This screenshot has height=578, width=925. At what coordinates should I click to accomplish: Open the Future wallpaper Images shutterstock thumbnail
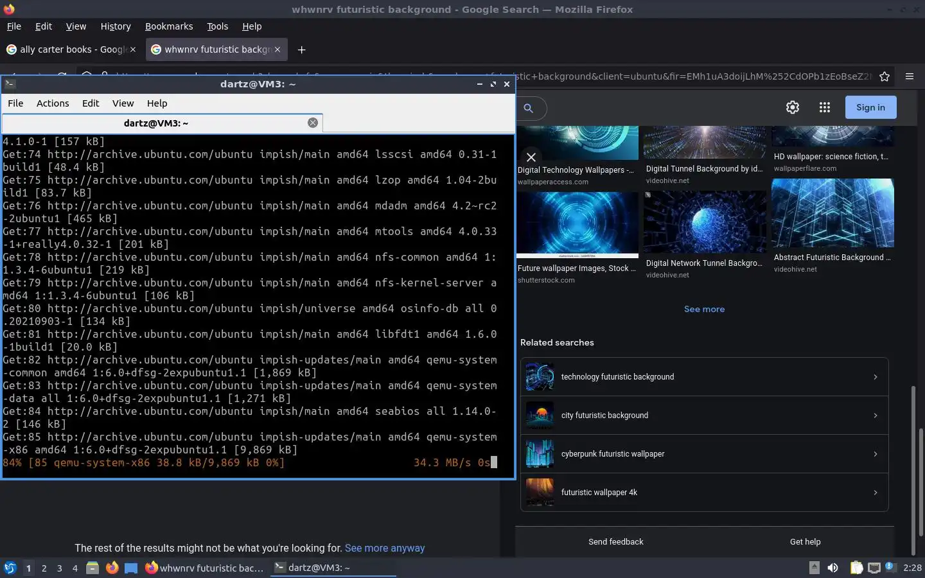coord(577,224)
